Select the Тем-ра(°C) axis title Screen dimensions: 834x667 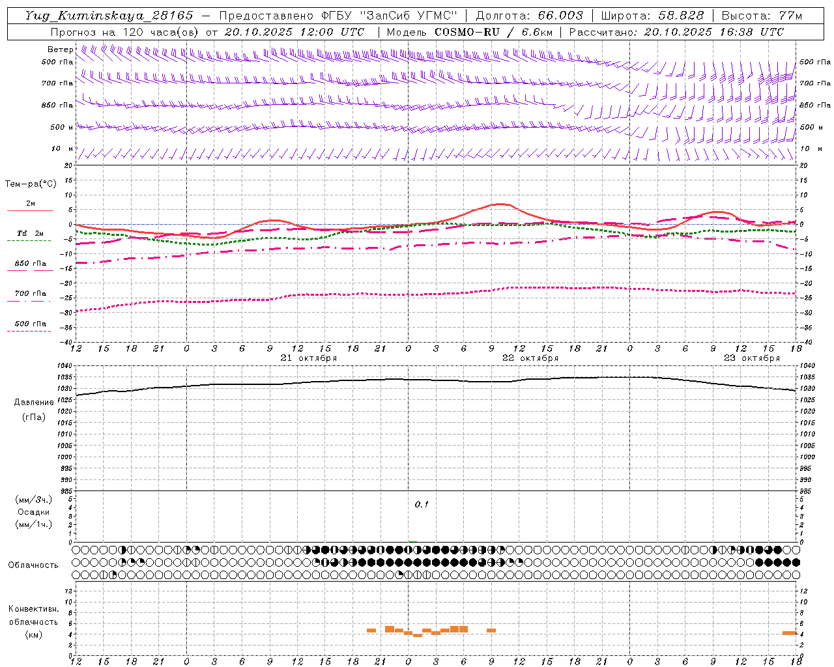pyautogui.click(x=31, y=184)
